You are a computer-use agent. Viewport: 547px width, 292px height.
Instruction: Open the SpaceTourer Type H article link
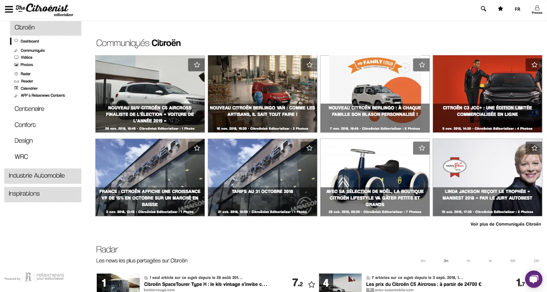[x=205, y=284]
